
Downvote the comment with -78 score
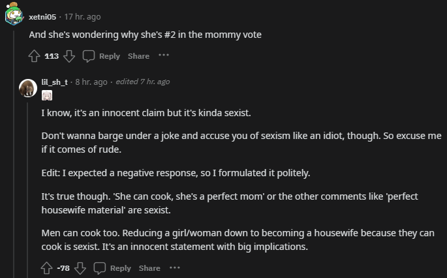pos(80,268)
